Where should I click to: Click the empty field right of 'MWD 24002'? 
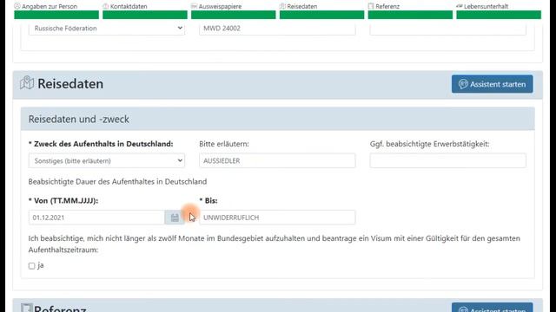[448, 29]
